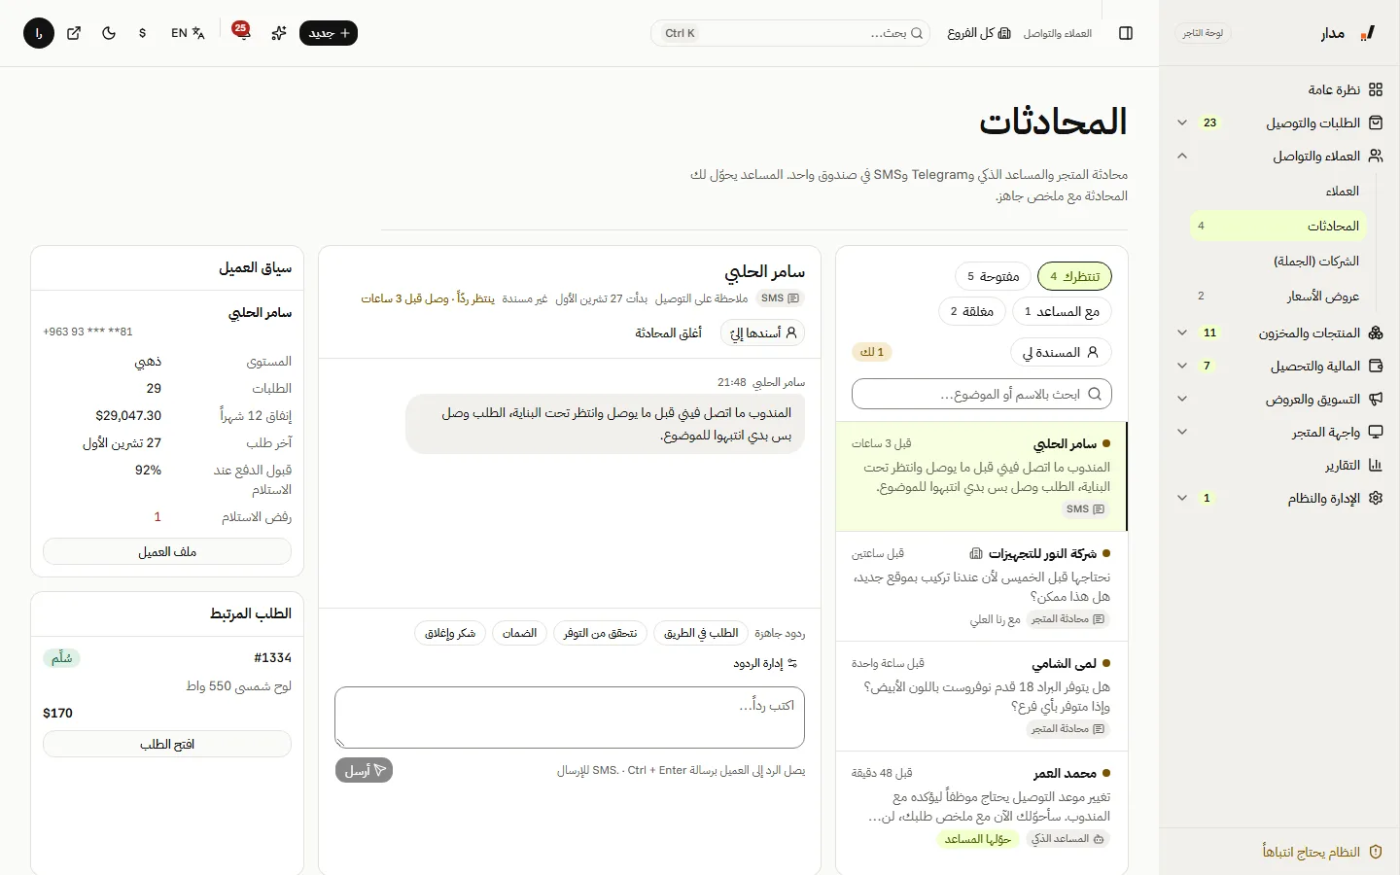Open شركة النور للتجهيزات conversation

982,586
